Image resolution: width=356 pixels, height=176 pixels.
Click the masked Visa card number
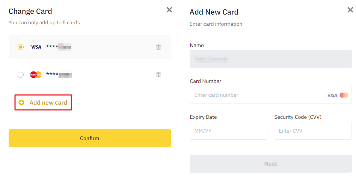(x=59, y=47)
